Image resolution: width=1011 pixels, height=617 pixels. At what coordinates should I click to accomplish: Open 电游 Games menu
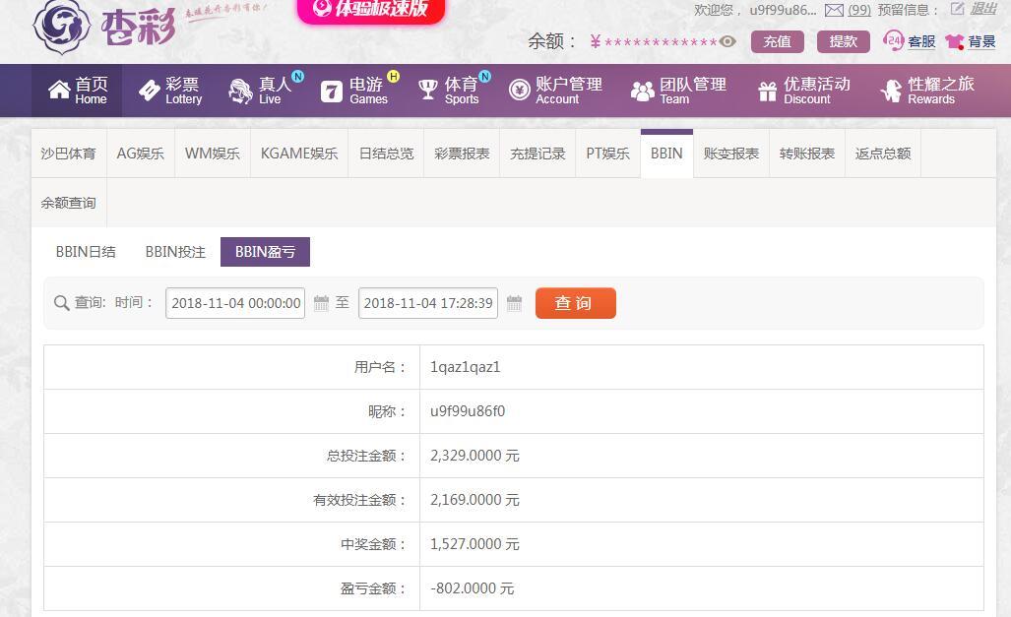pyautogui.click(x=354, y=91)
